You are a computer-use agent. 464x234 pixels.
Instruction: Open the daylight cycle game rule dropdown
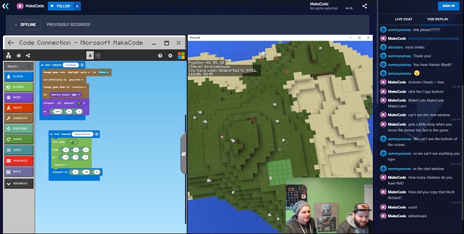(78, 72)
